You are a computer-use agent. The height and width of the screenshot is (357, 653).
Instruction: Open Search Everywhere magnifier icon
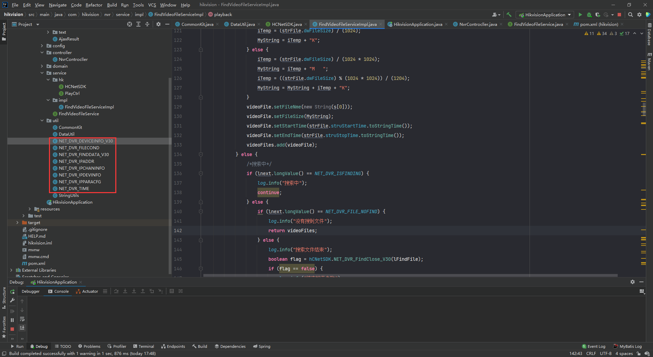click(x=630, y=15)
